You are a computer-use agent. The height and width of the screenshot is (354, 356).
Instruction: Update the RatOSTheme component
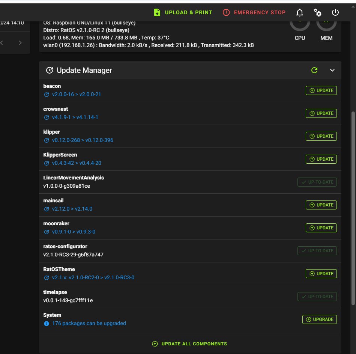pyautogui.click(x=321, y=274)
